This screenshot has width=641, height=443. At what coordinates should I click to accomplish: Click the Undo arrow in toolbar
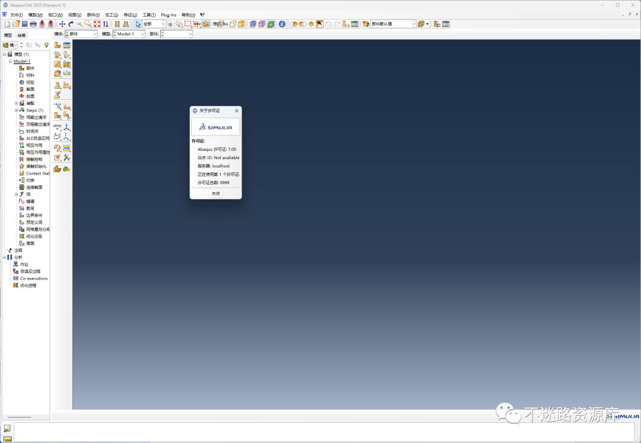coord(328,24)
